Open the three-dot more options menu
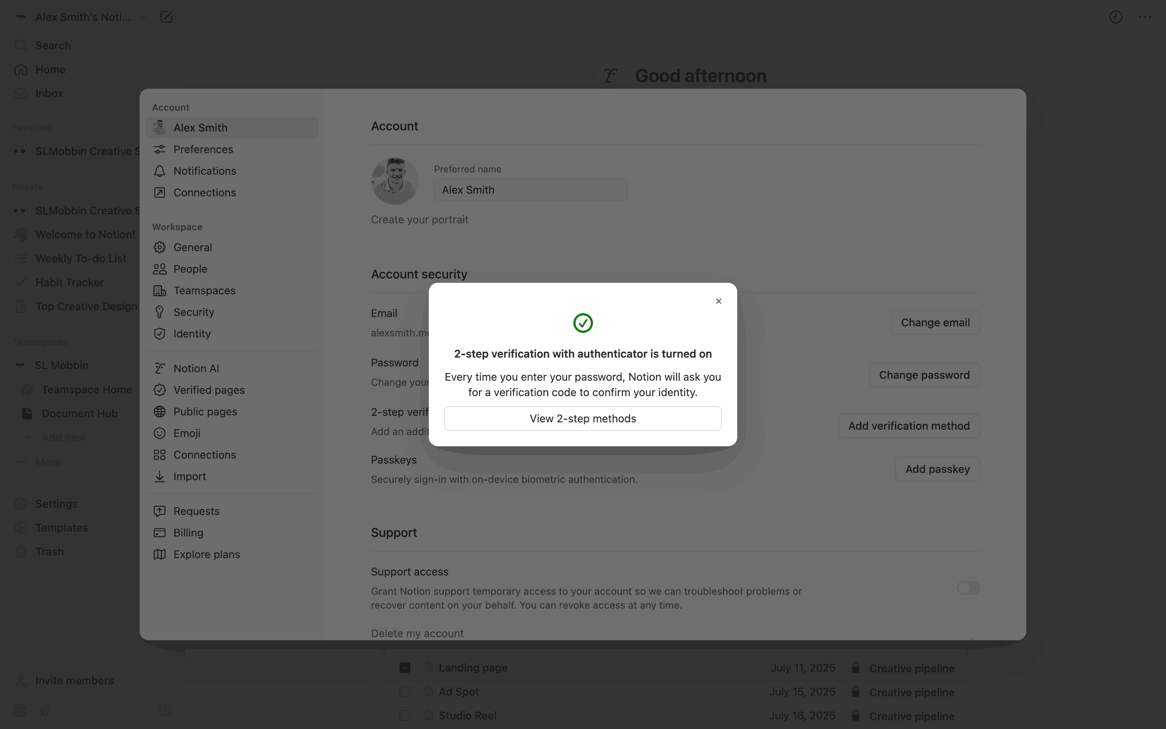 pyautogui.click(x=1145, y=17)
